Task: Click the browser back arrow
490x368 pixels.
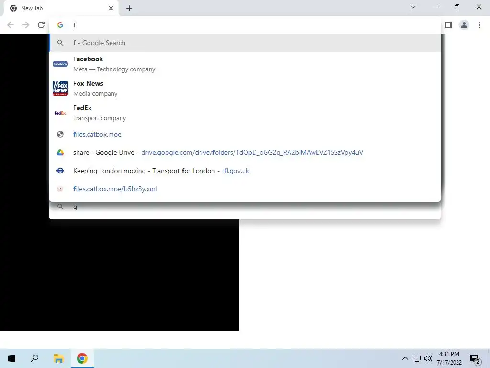Action: click(11, 25)
